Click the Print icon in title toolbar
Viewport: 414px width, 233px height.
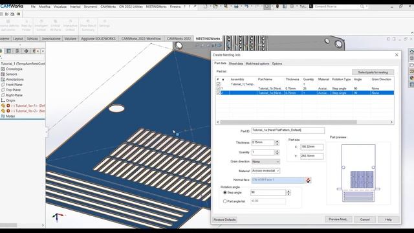(236, 6)
